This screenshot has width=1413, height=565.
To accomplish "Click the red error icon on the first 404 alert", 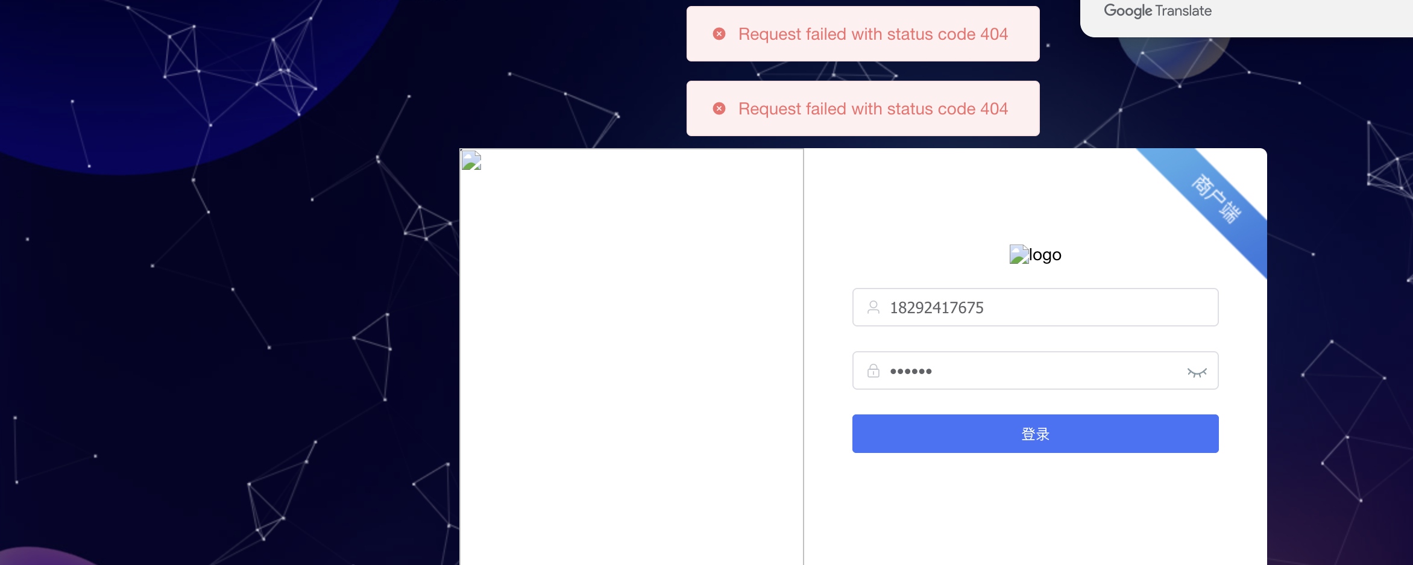I will click(719, 34).
